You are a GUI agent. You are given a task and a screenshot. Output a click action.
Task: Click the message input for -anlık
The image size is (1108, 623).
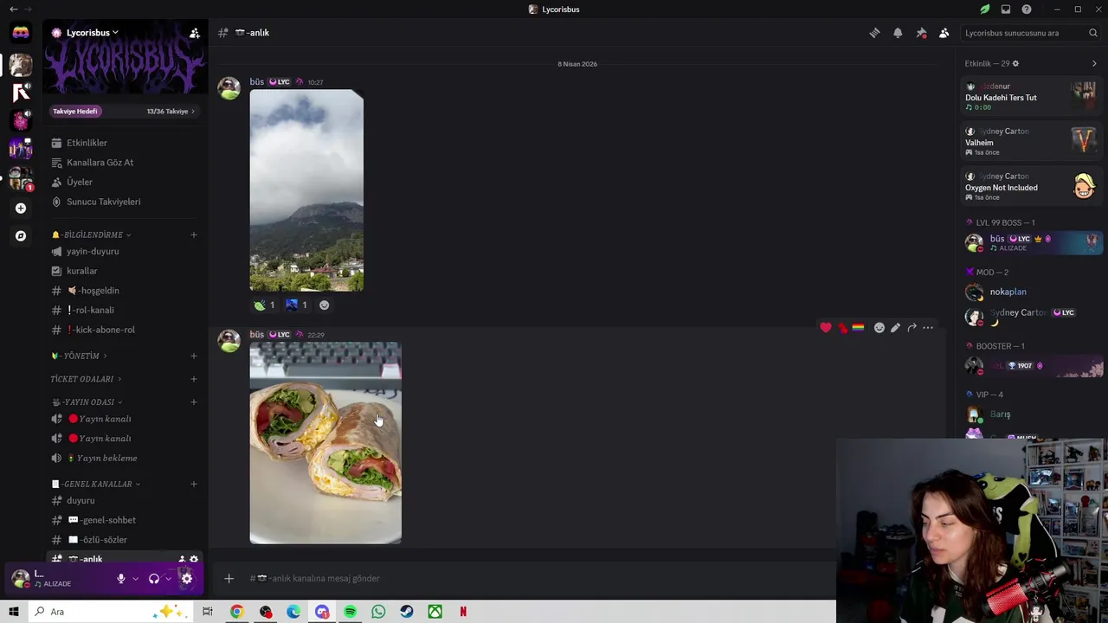coord(537,579)
